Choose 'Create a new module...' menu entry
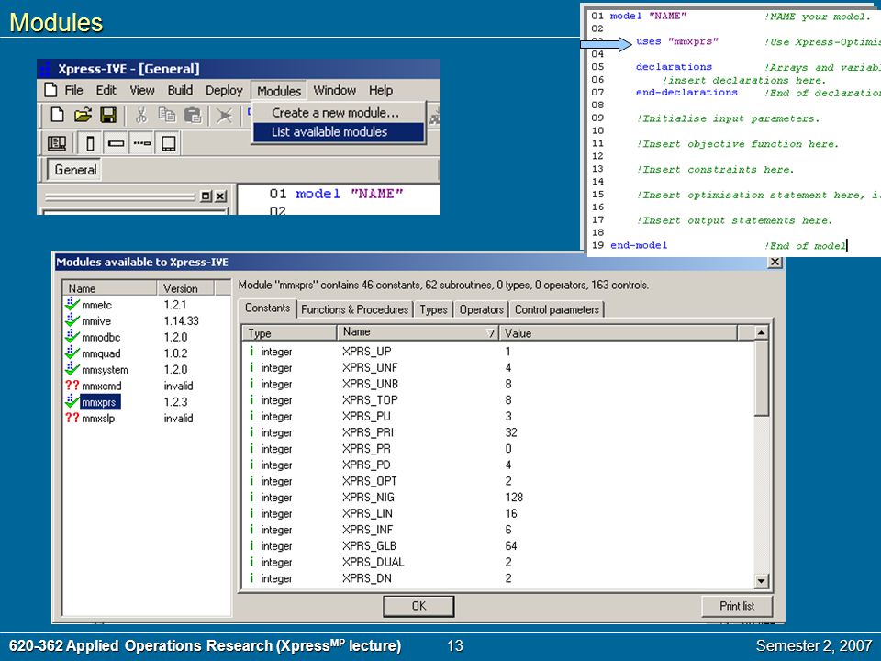The width and height of the screenshot is (881, 661). 339,112
